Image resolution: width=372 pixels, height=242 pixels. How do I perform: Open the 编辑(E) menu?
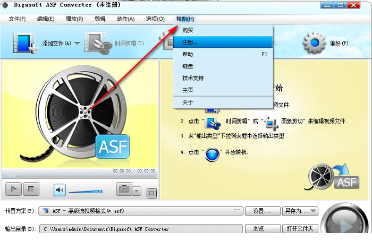click(x=46, y=19)
